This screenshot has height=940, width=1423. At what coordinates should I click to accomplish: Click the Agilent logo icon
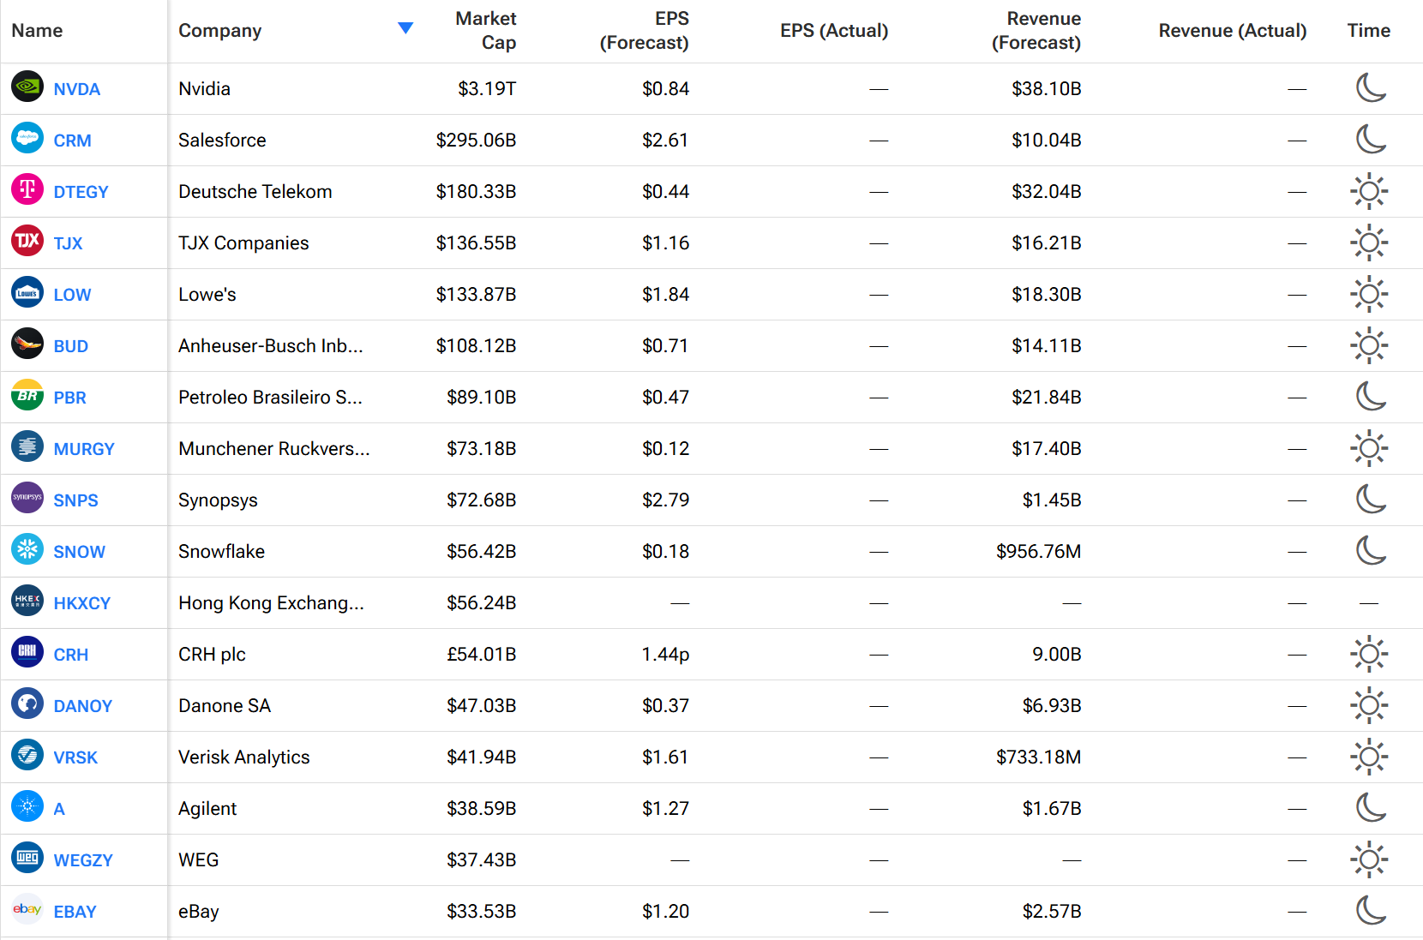(x=27, y=806)
